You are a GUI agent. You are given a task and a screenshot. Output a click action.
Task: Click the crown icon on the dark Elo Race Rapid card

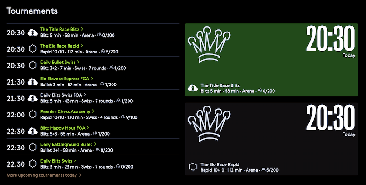pos(209,124)
